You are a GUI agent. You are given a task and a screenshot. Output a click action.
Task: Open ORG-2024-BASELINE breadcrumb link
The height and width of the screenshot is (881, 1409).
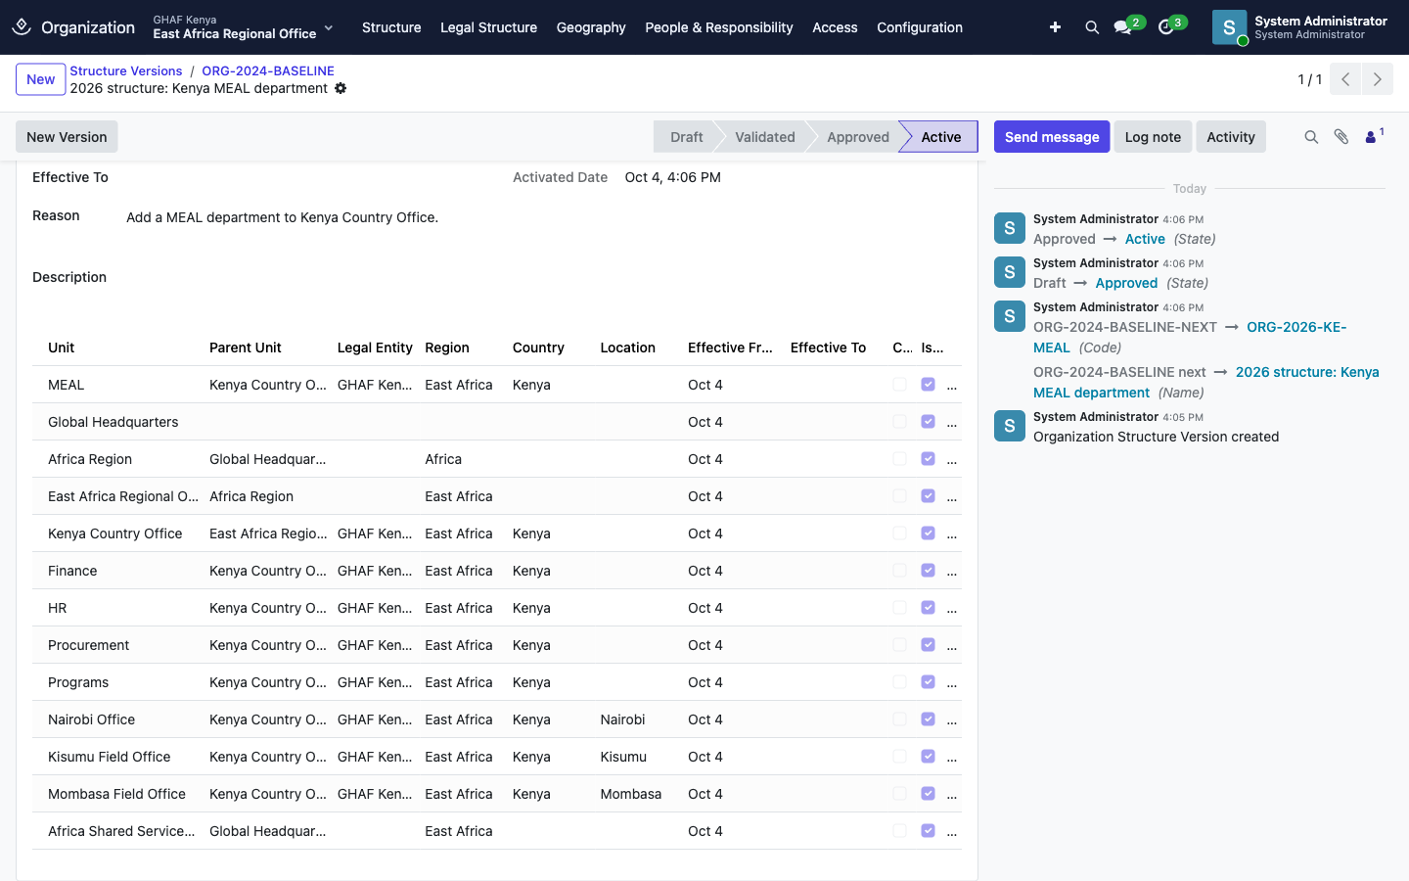coord(268,70)
